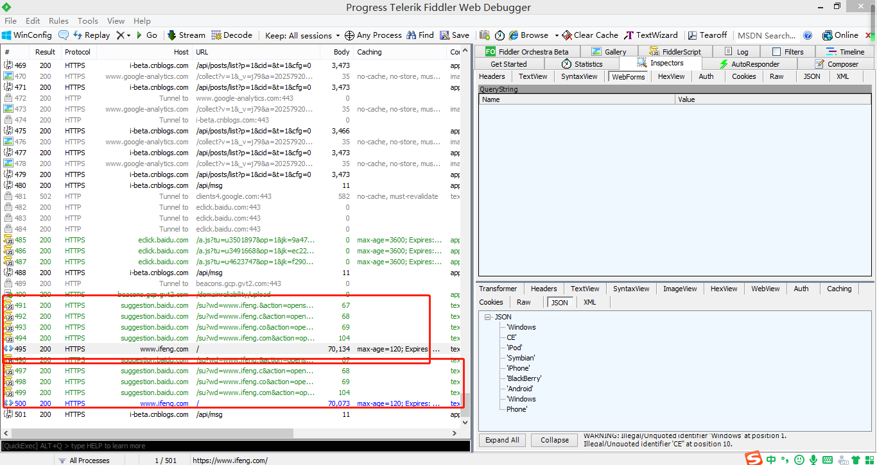The height and width of the screenshot is (465, 877).
Task: Click the Value column header in QueryString
Action: pyautogui.click(x=774, y=99)
